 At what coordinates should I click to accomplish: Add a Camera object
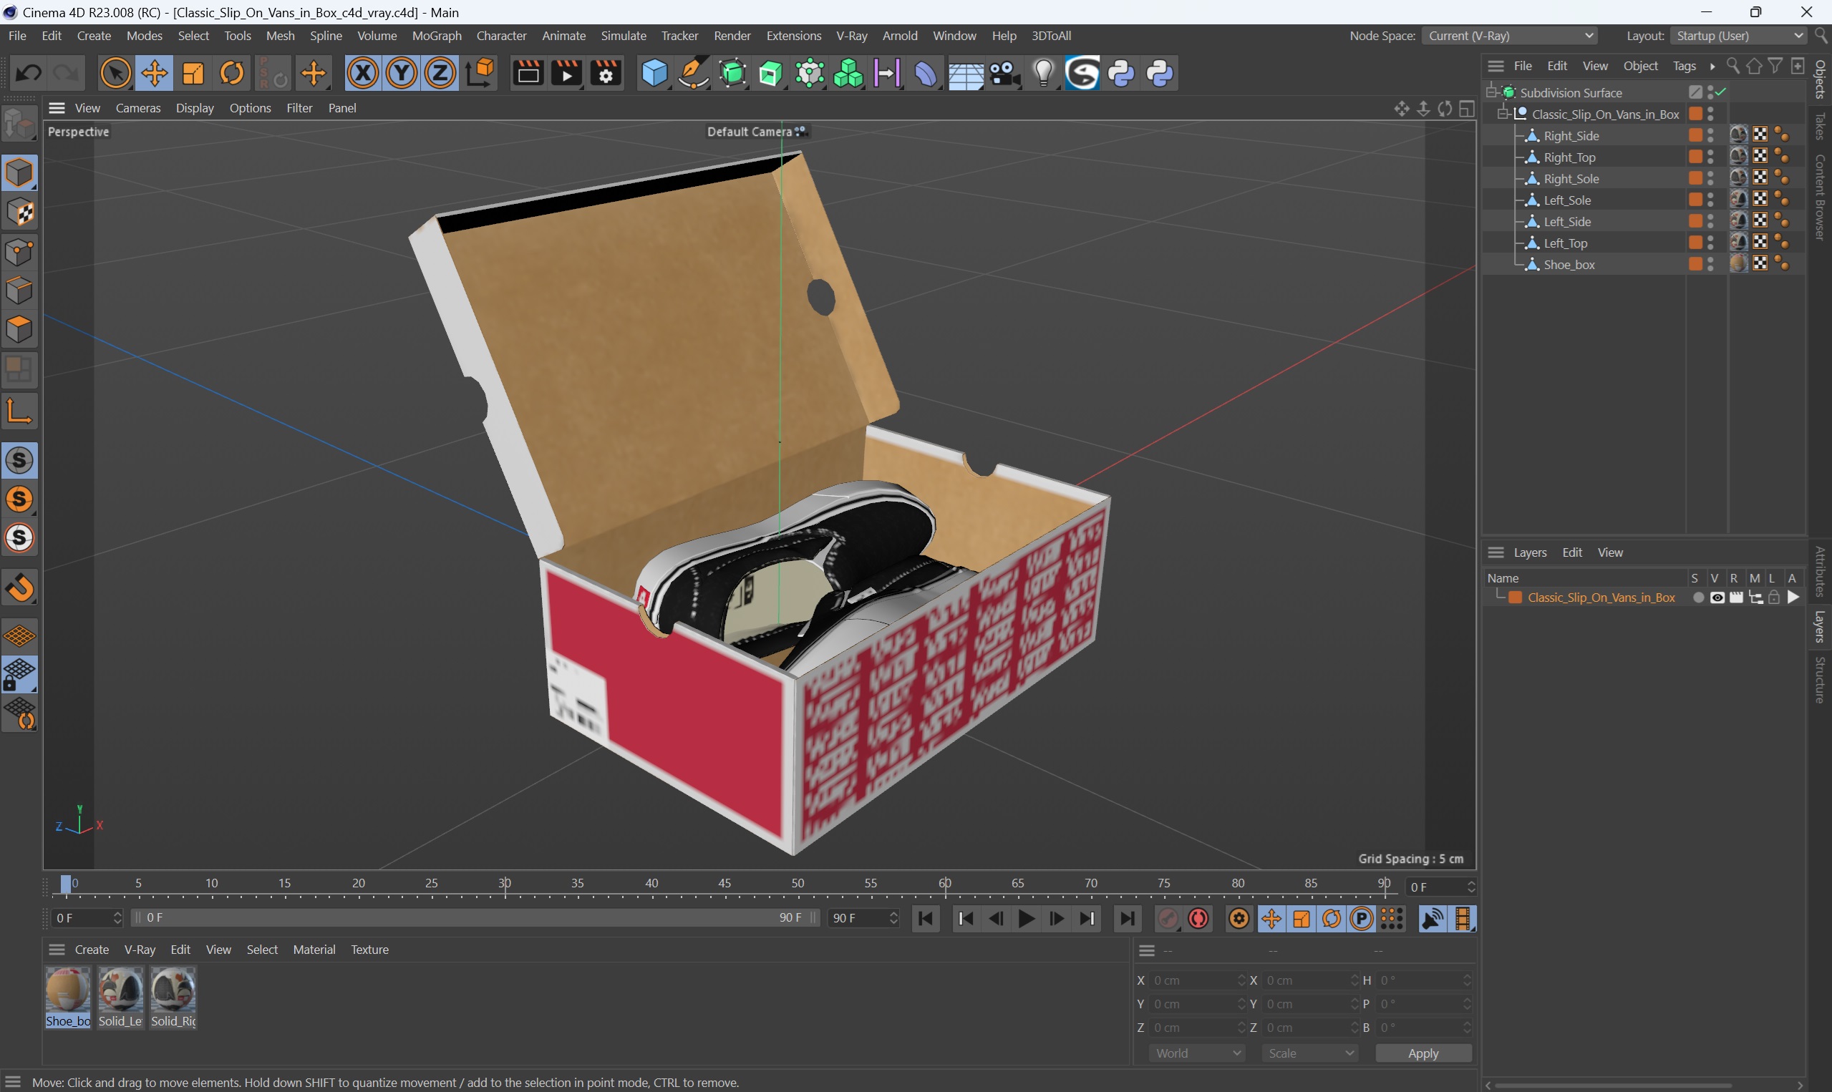tap(1004, 73)
